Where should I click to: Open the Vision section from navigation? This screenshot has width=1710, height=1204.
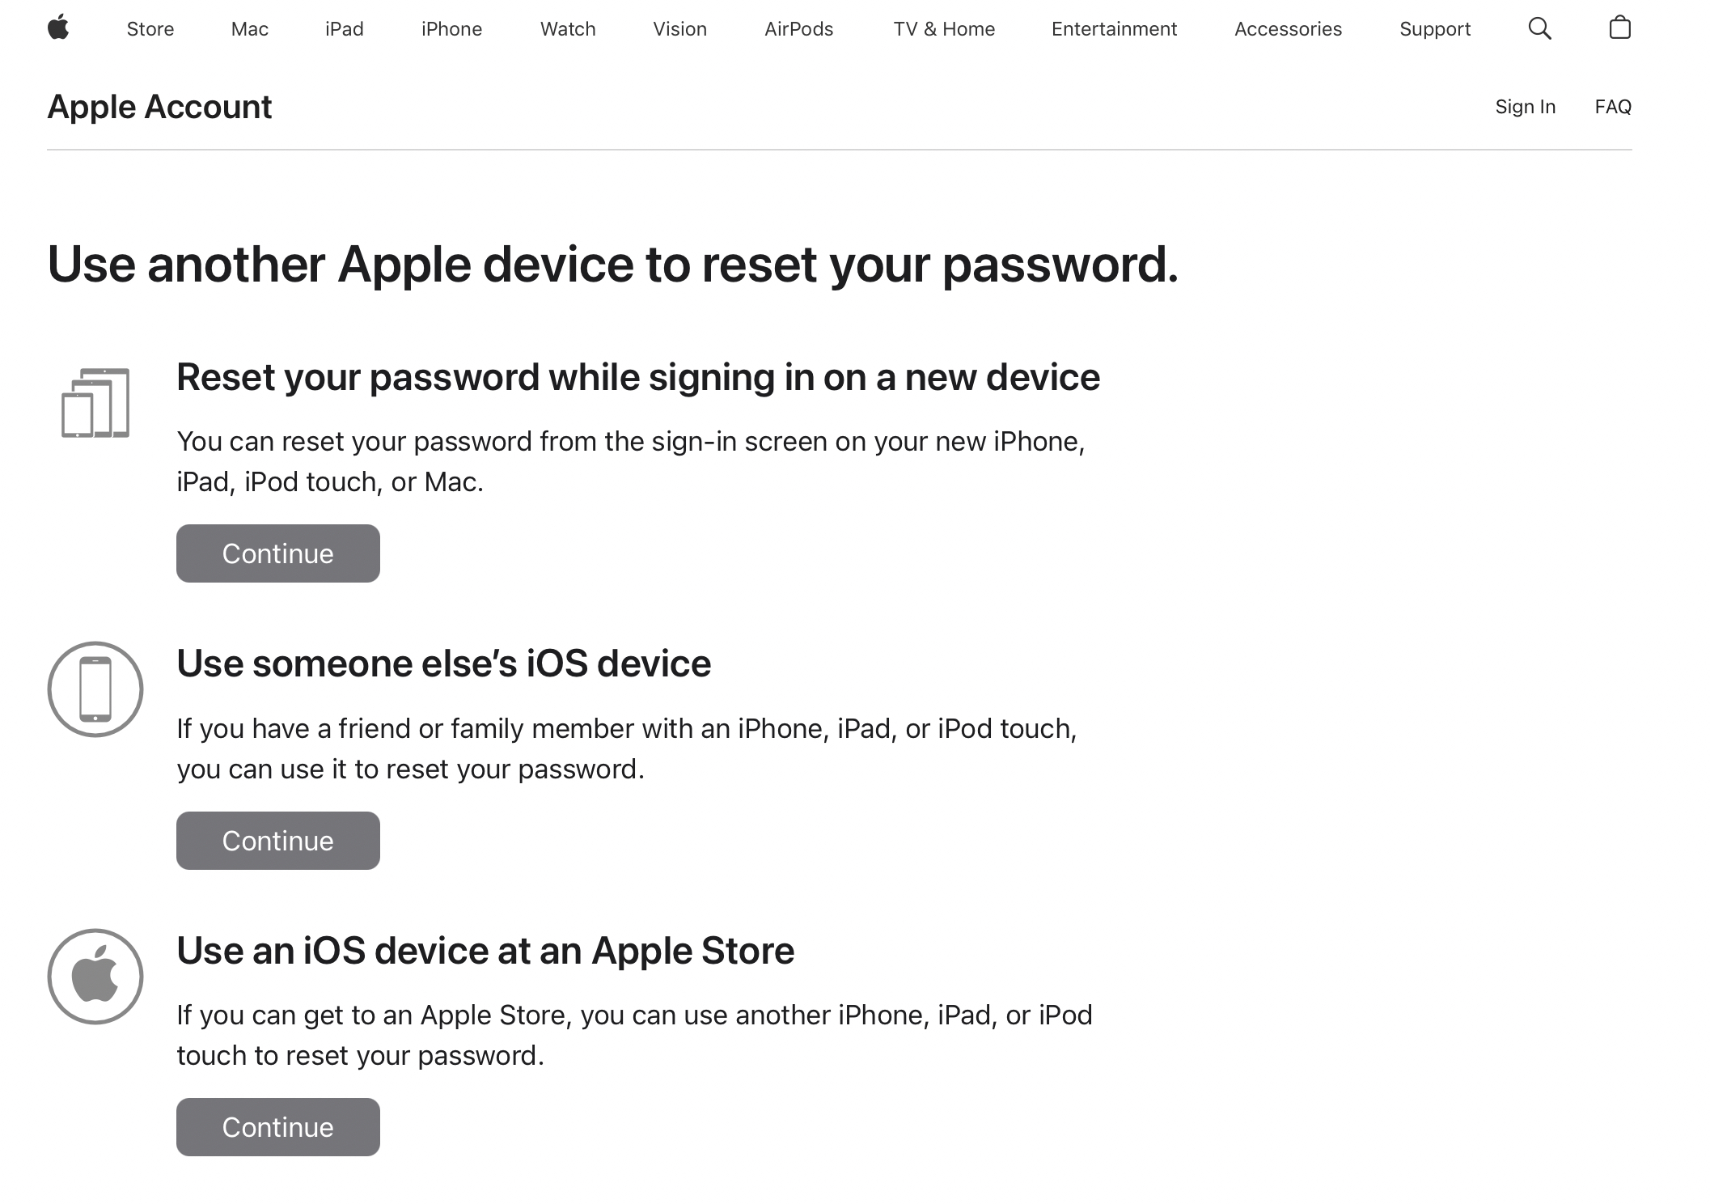tap(679, 28)
